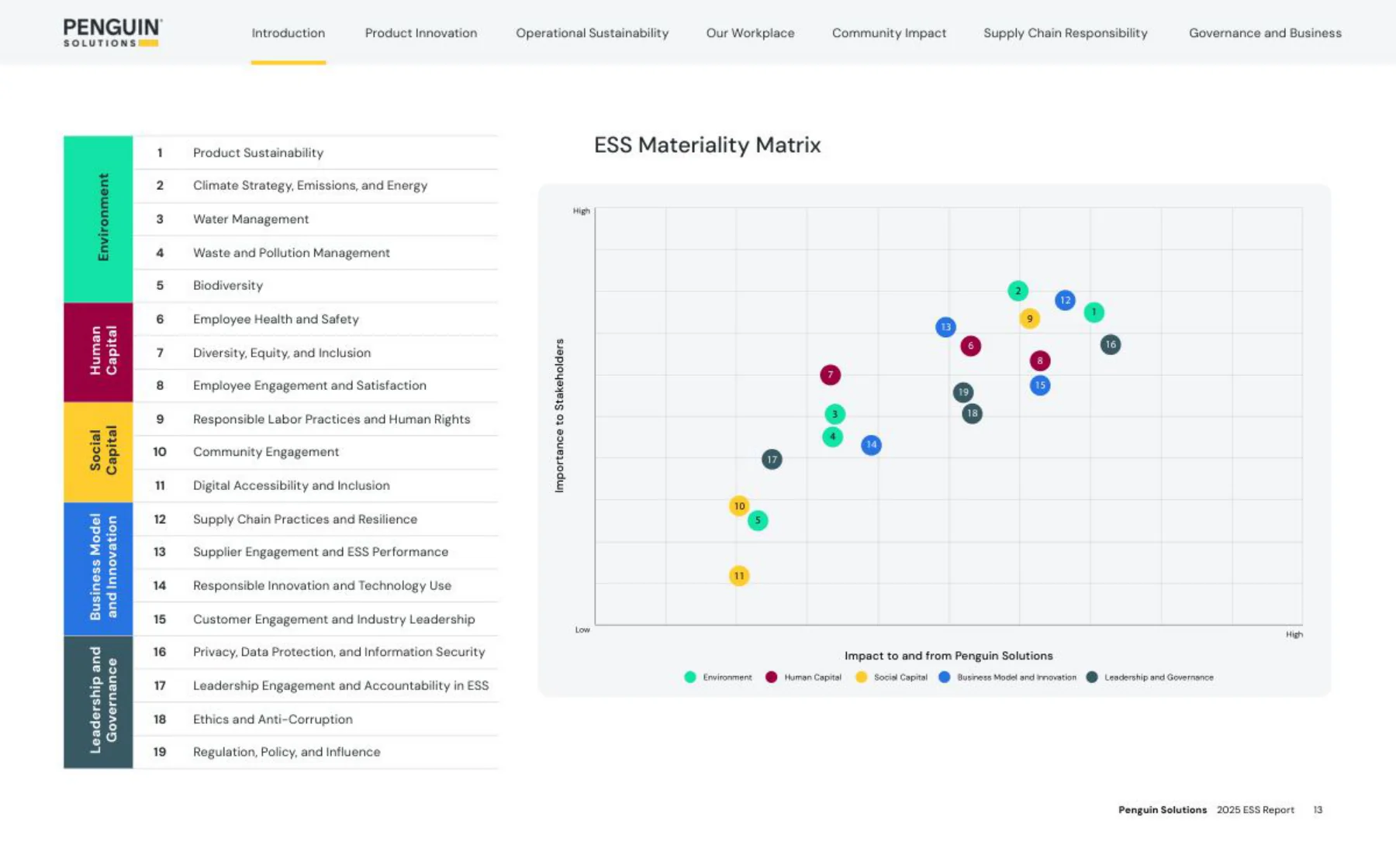The height and width of the screenshot is (848, 1396).
Task: Select the yellow marker numbered 9
Action: tap(1029, 319)
